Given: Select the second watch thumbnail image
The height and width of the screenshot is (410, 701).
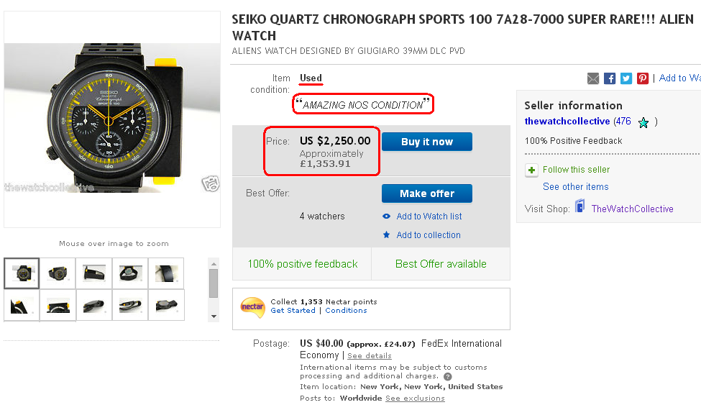Looking at the screenshot, I should pos(58,273).
